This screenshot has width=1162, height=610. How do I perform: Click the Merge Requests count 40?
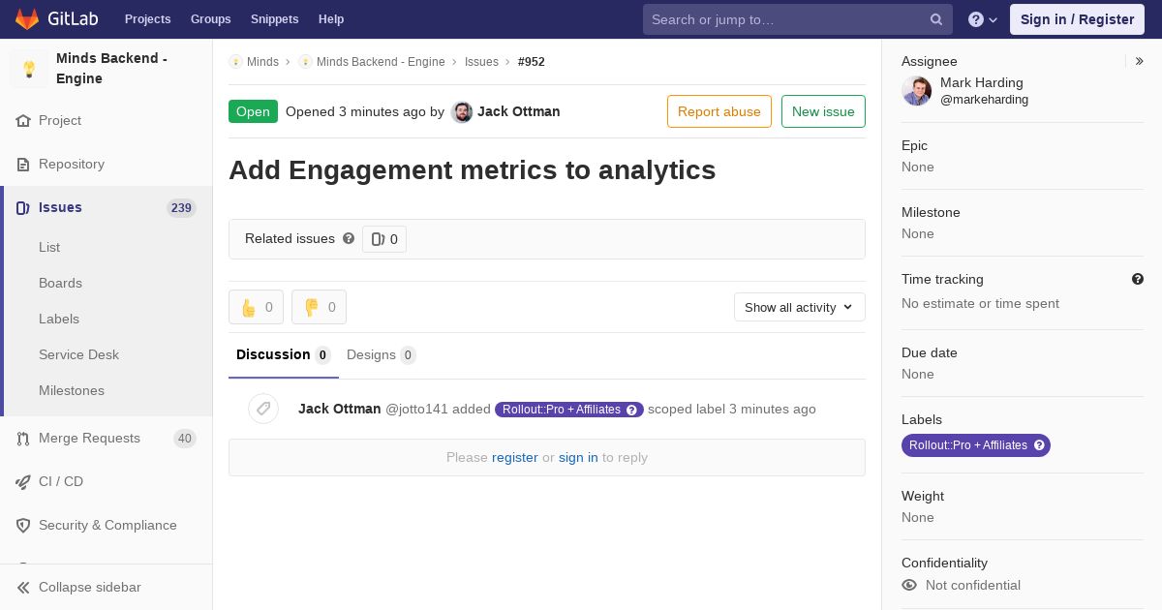[184, 439]
